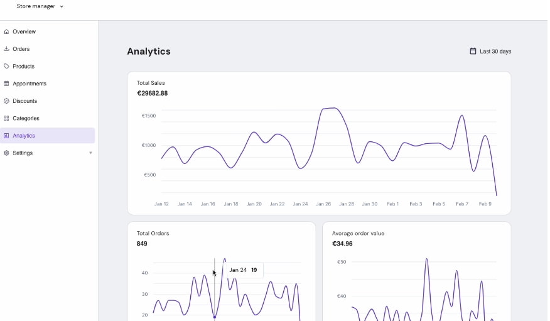Click the Orders download icon

6,49
